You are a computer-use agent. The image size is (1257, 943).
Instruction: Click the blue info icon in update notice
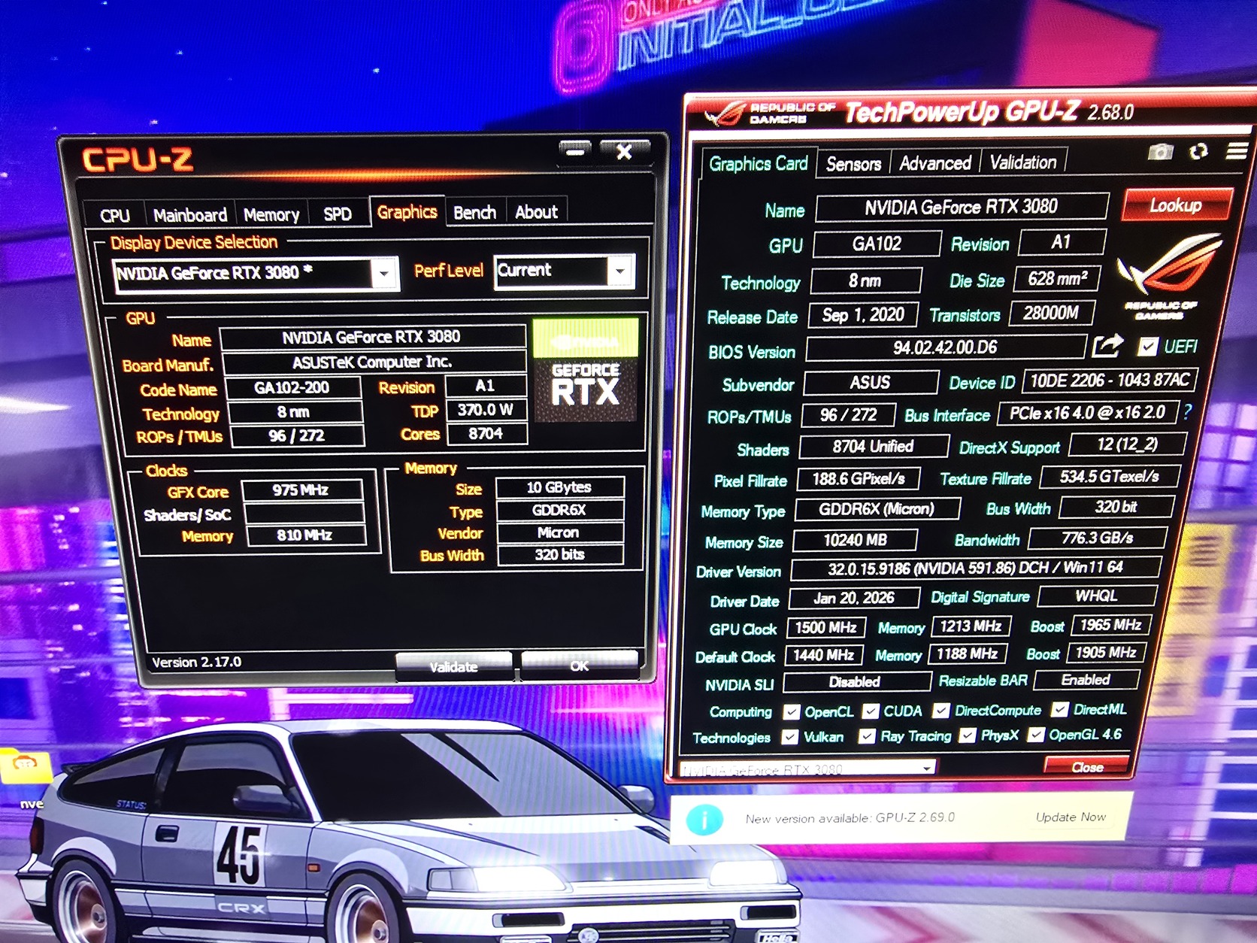point(704,819)
